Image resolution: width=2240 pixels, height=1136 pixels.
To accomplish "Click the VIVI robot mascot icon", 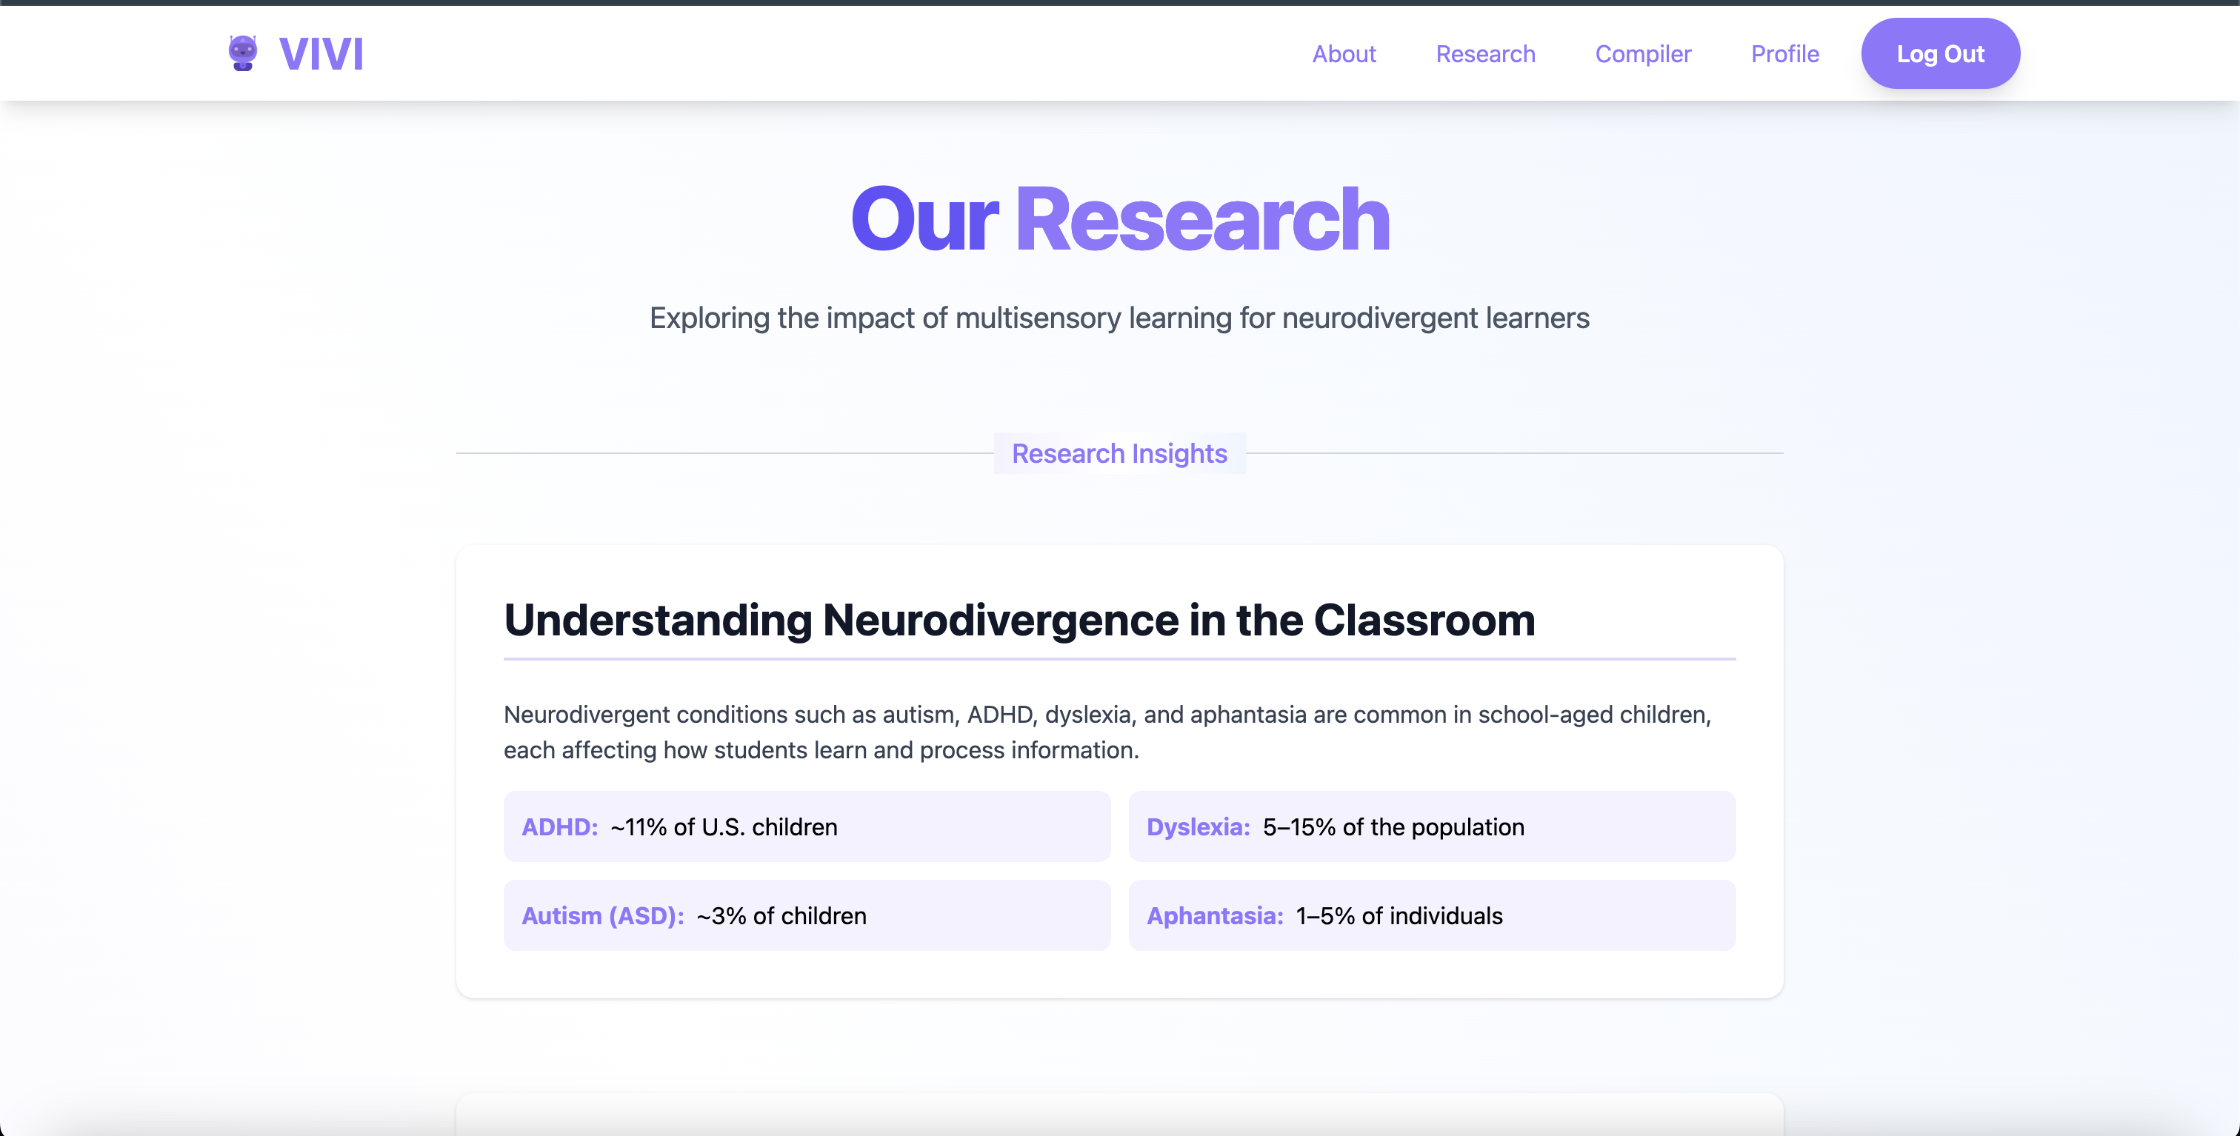I will click(x=243, y=53).
